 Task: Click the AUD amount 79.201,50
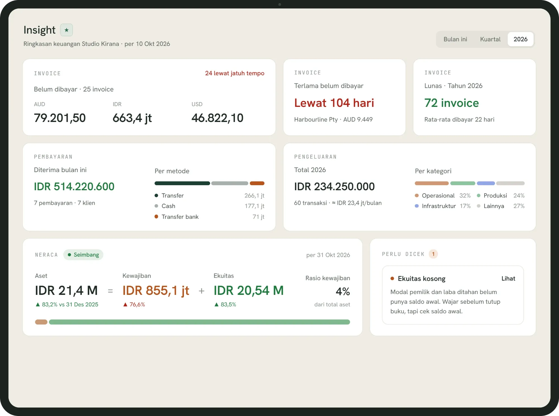[x=60, y=118]
